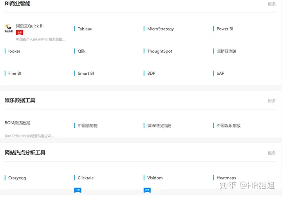282x197 pixels.
Task: Open Crazyegg heatmap tool
Action: tap(17, 178)
